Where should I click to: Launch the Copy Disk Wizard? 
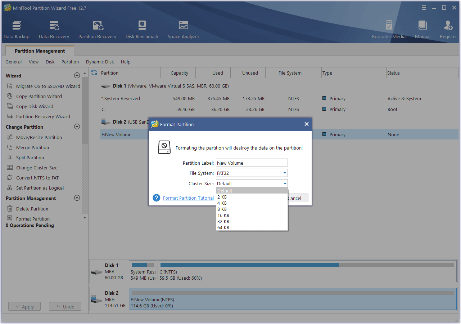30,106
